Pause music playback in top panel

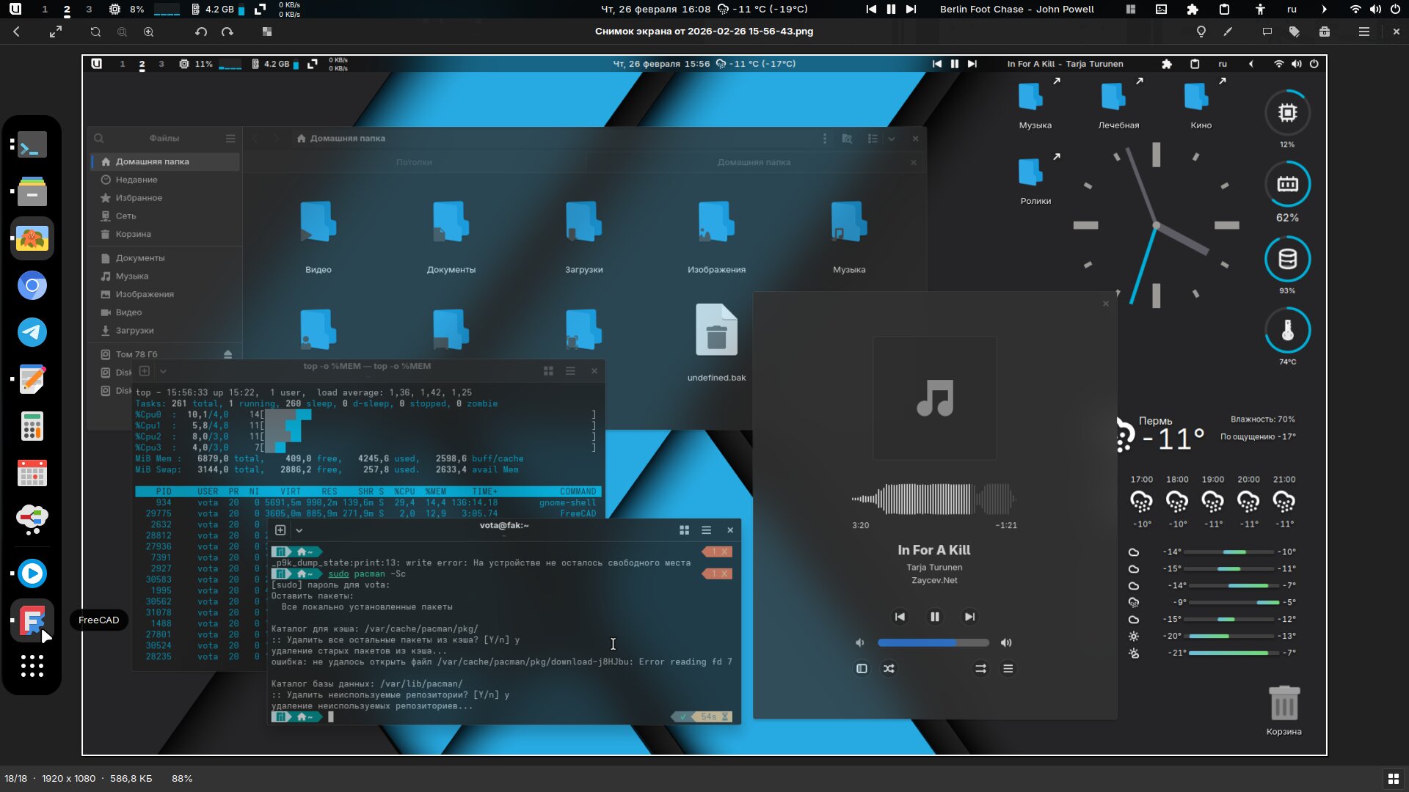click(x=891, y=10)
